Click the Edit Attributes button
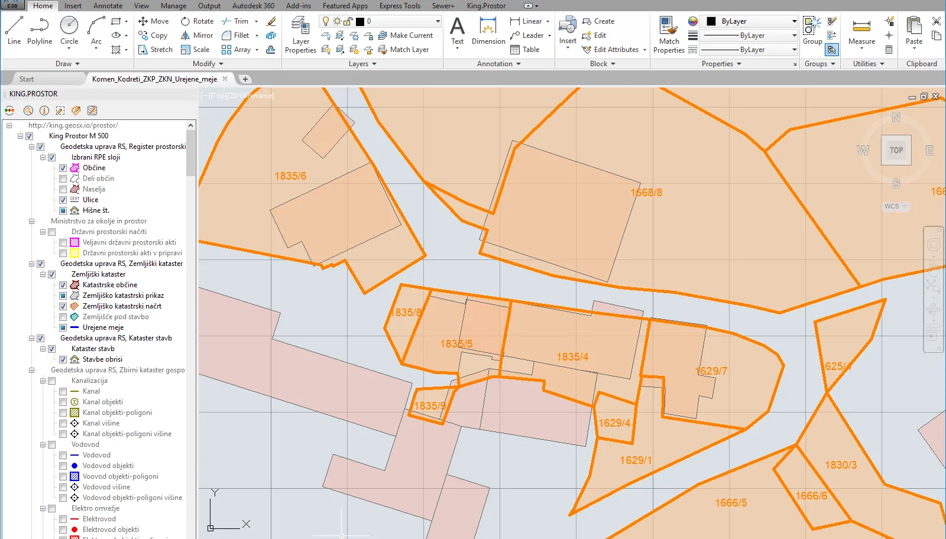The width and height of the screenshot is (946, 539). [x=615, y=50]
